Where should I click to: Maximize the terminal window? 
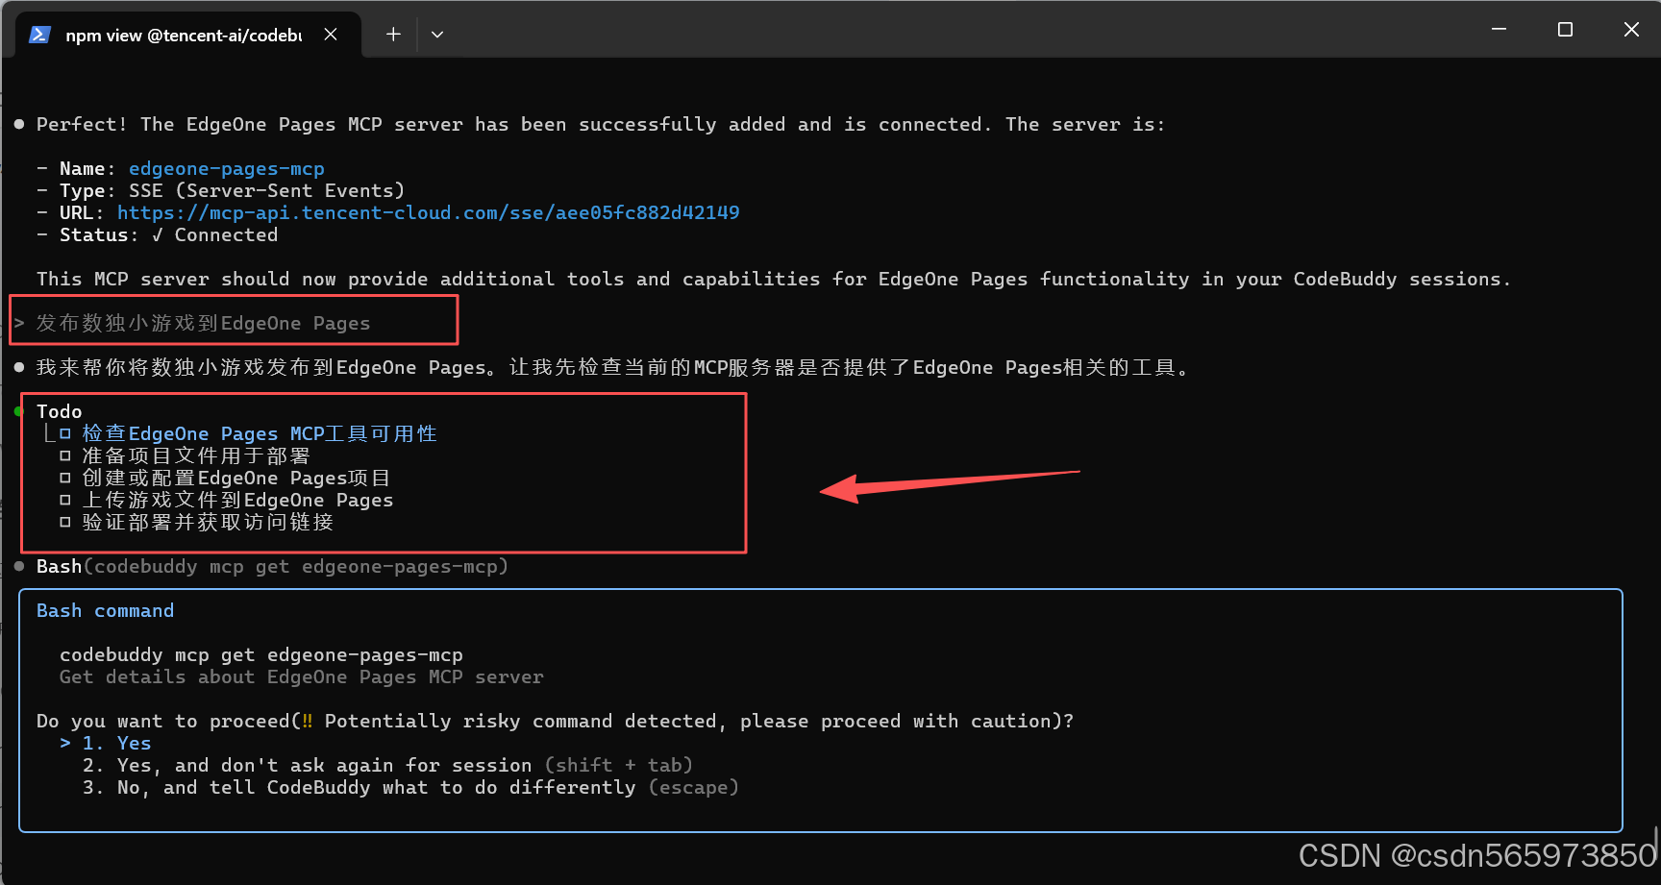1565,30
